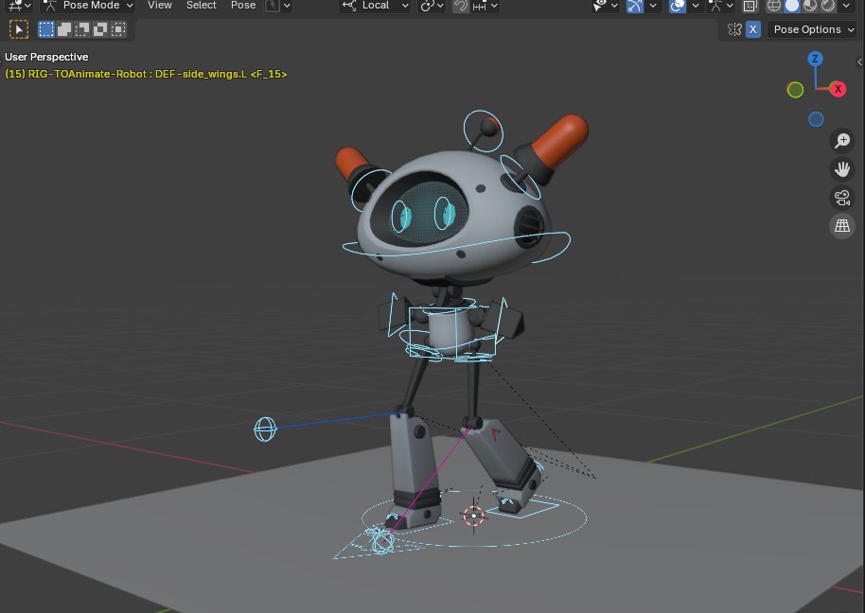The width and height of the screenshot is (865, 613).
Task: Open the View menu
Action: tap(159, 6)
